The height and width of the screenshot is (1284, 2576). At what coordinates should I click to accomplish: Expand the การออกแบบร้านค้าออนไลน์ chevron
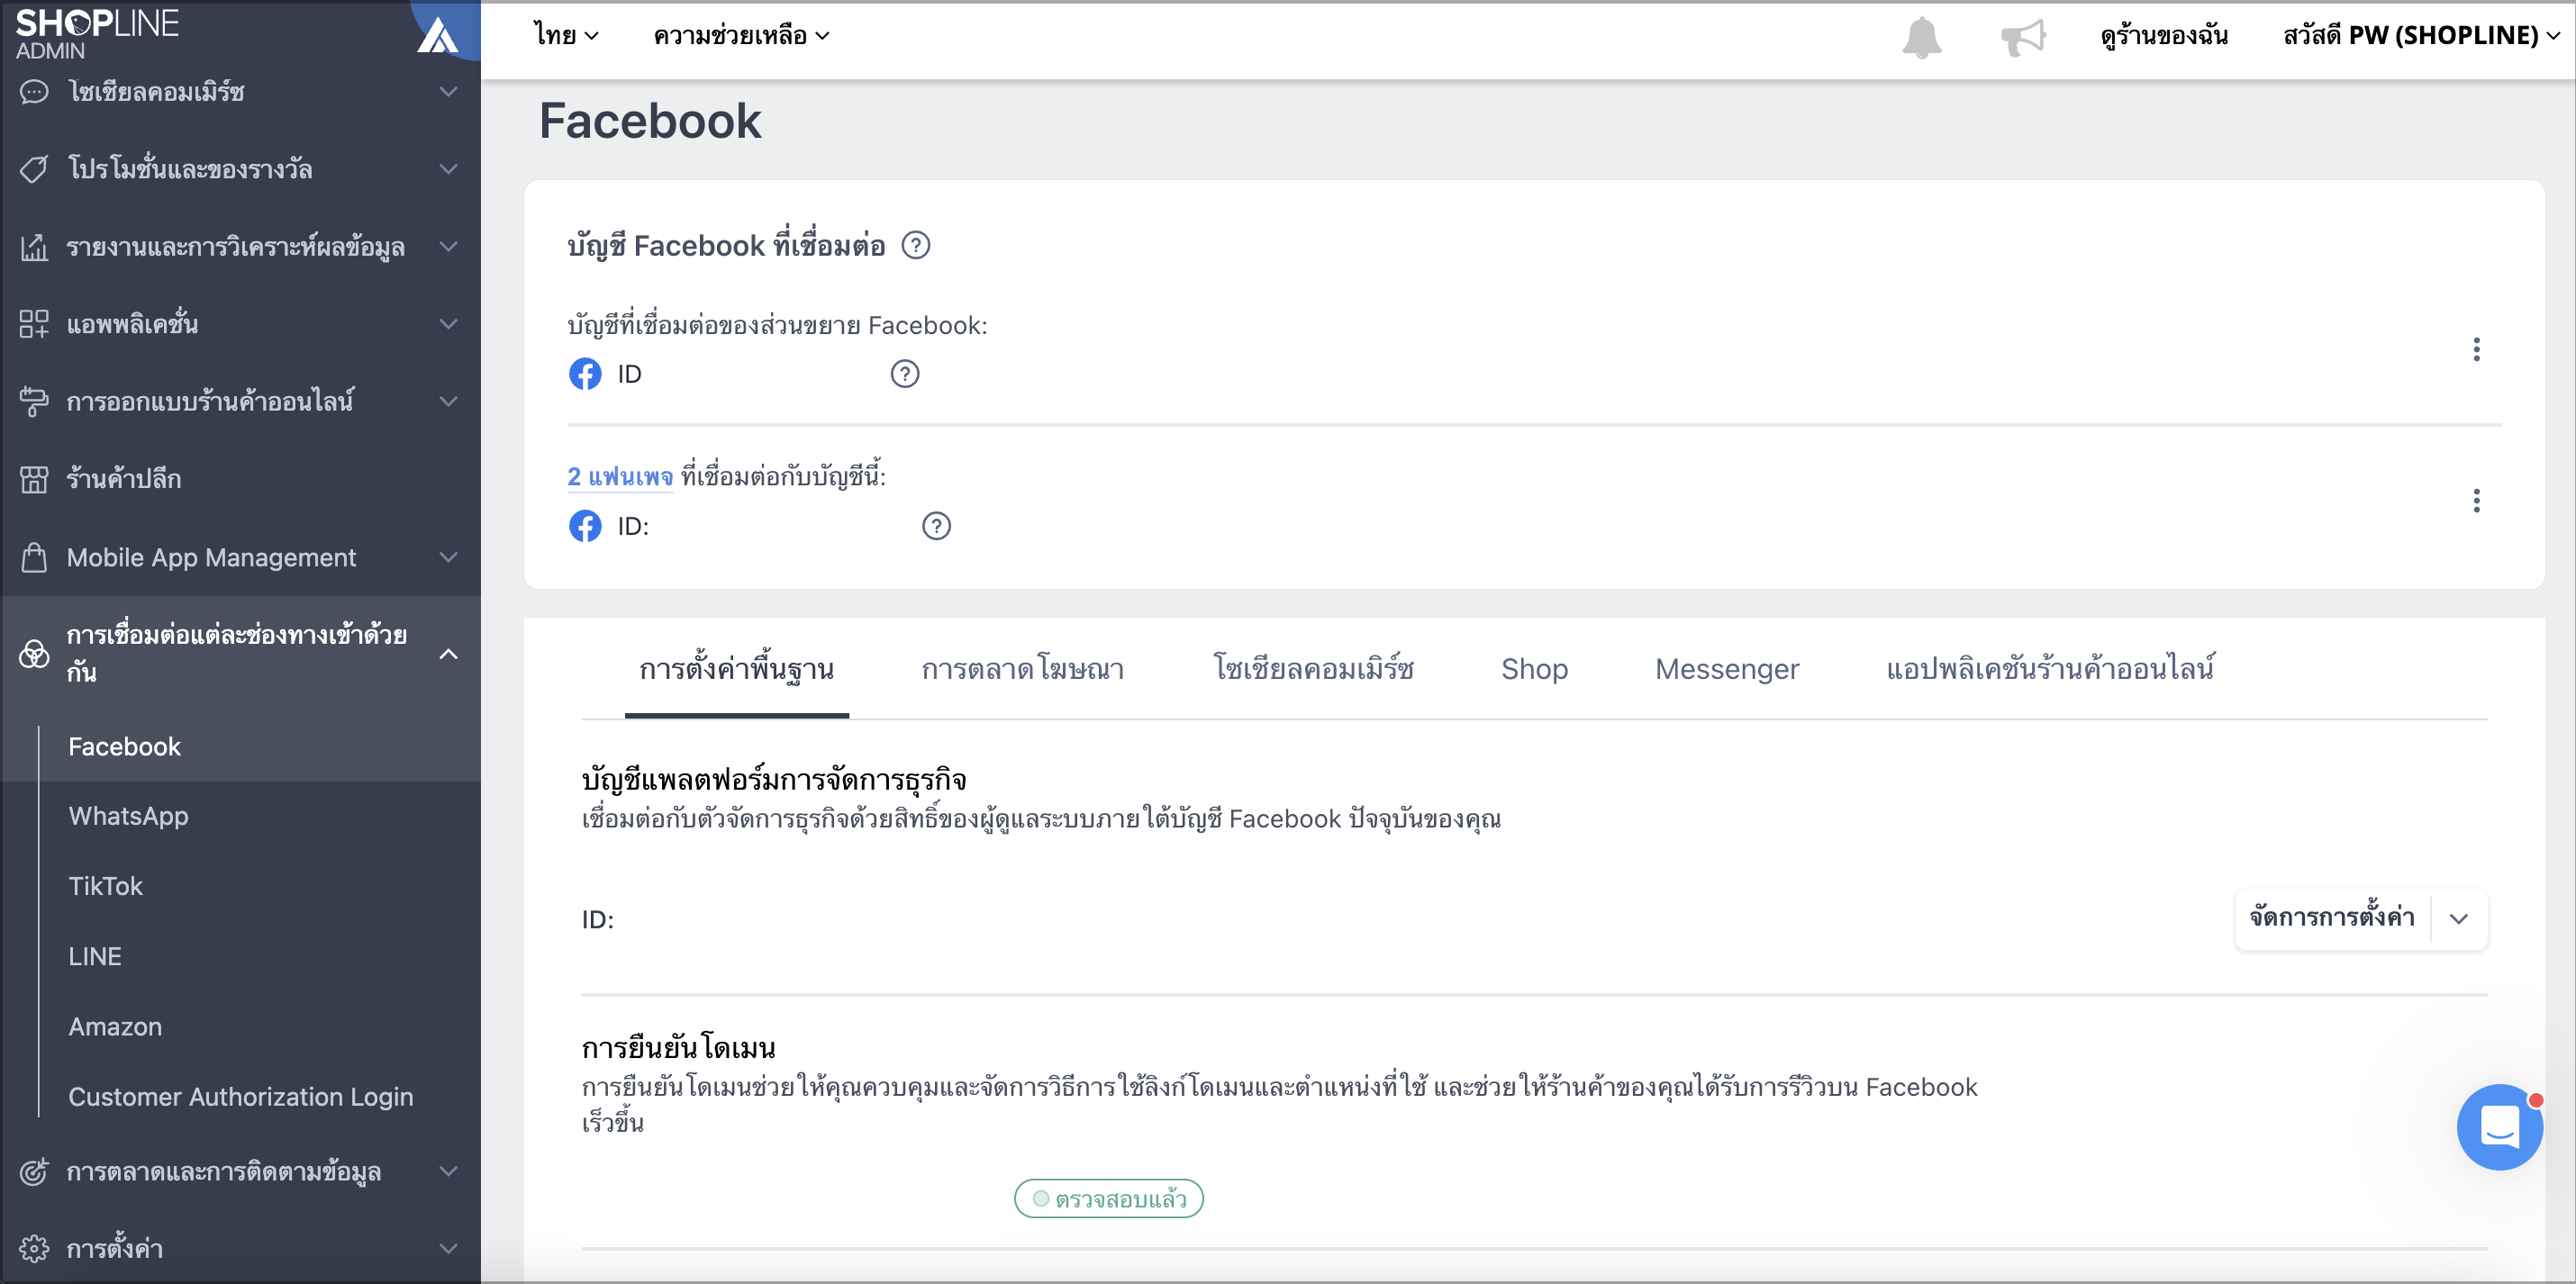click(448, 402)
